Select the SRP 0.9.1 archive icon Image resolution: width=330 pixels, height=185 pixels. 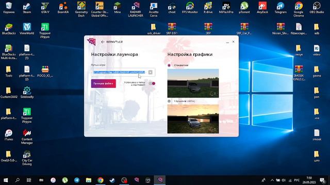click(x=172, y=29)
